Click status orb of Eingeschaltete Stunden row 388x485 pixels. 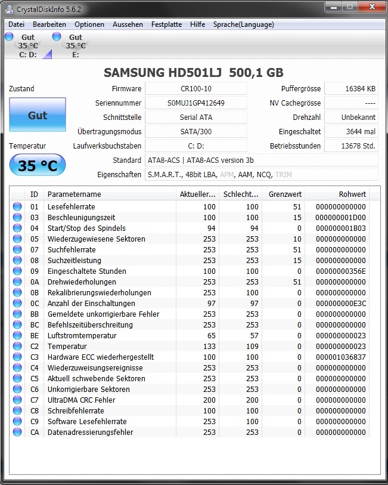point(17,271)
